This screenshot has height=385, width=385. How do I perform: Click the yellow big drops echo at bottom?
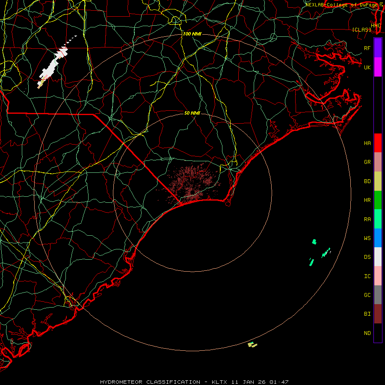tap(252, 345)
